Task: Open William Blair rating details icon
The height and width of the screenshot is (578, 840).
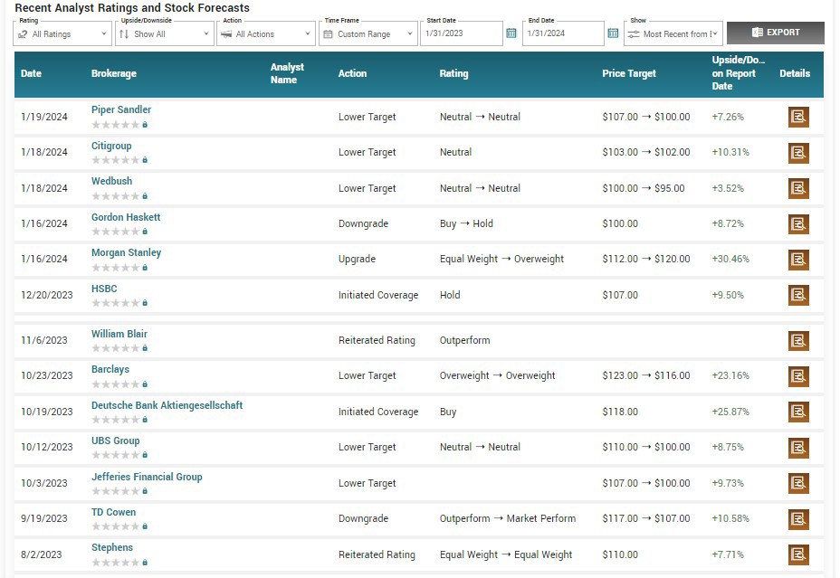Action: (798, 340)
